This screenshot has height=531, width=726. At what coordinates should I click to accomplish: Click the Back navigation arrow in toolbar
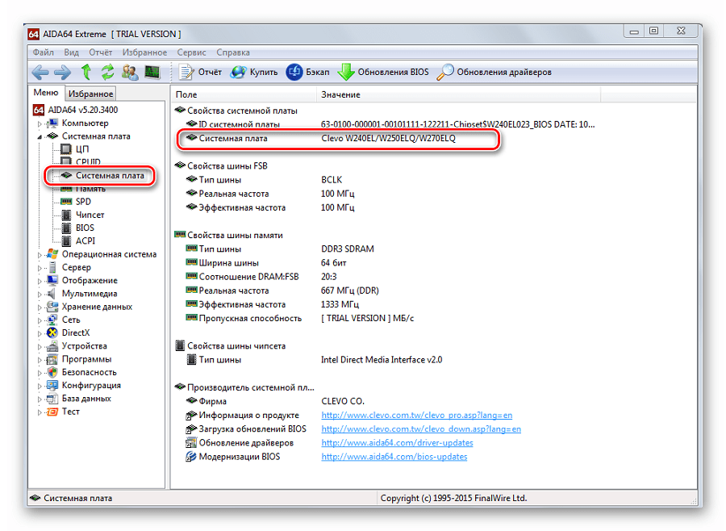pos(40,72)
